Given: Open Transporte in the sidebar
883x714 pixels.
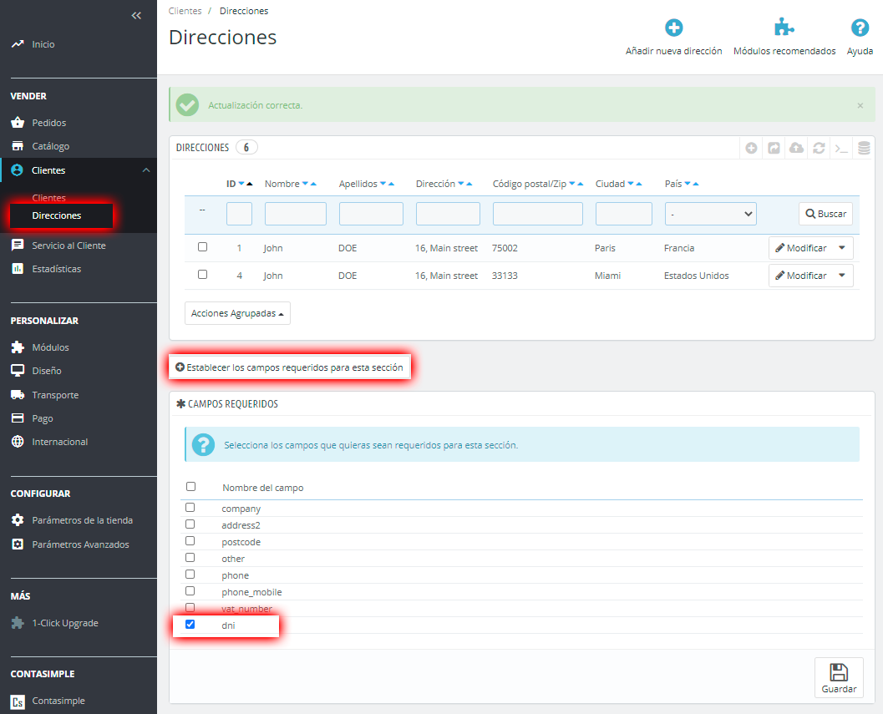Looking at the screenshot, I should coord(55,395).
